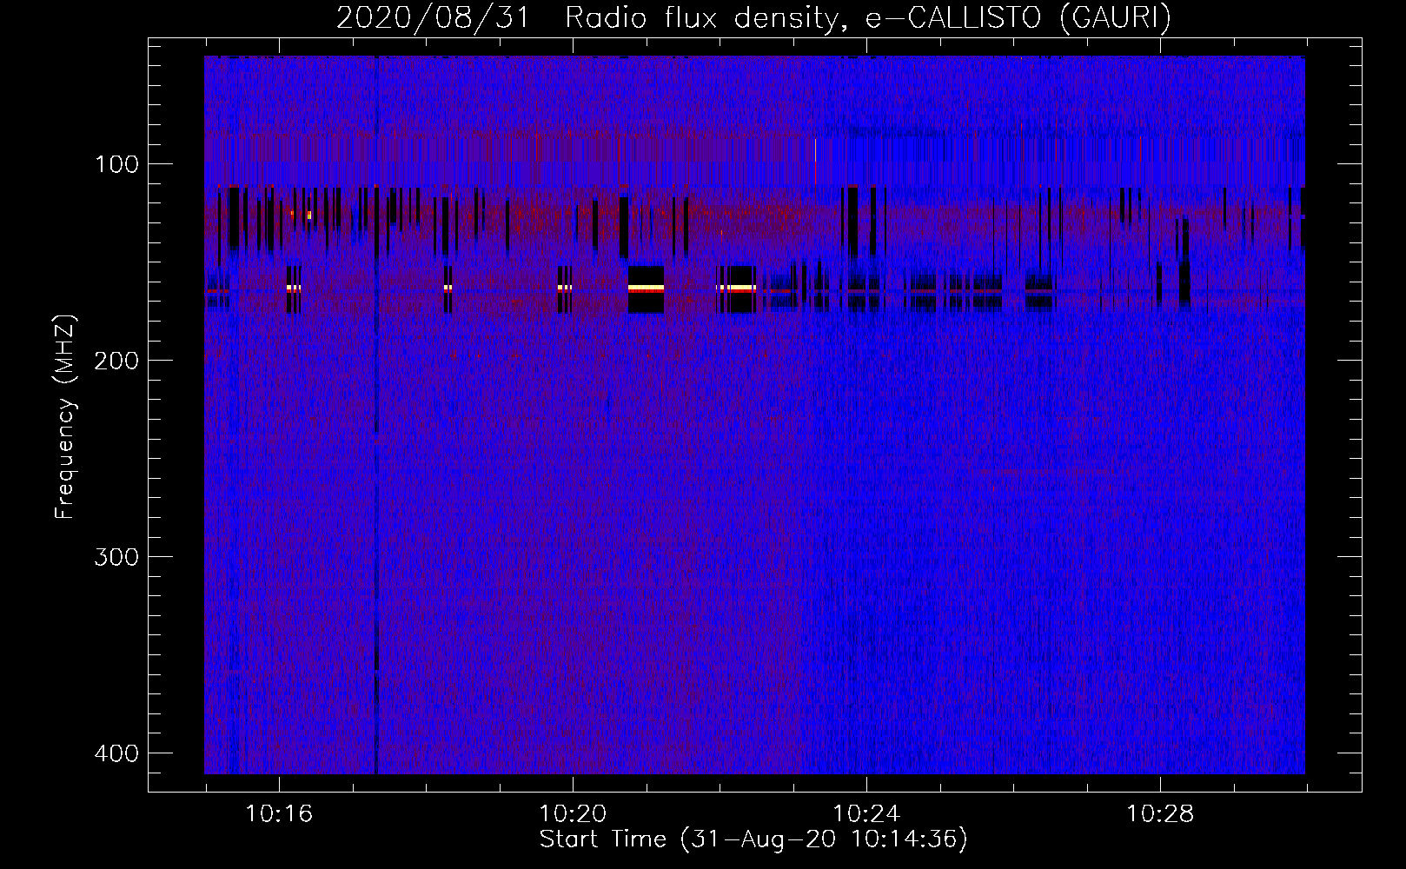
Task: Click the 10:16 time tick label
Action: click(279, 814)
